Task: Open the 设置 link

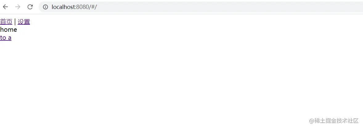Action: point(24,22)
